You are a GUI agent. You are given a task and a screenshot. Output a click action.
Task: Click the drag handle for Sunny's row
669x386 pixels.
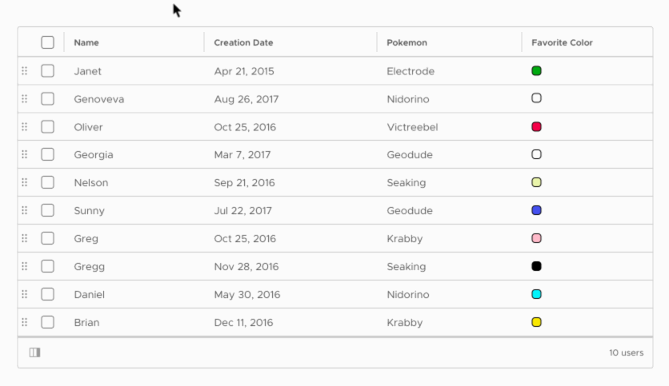24,211
